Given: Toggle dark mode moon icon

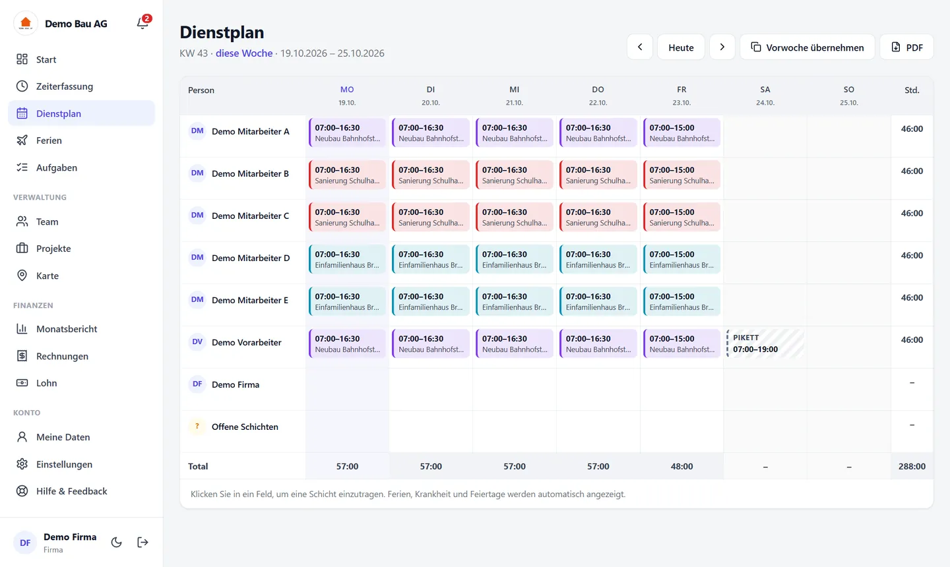Looking at the screenshot, I should click(117, 543).
